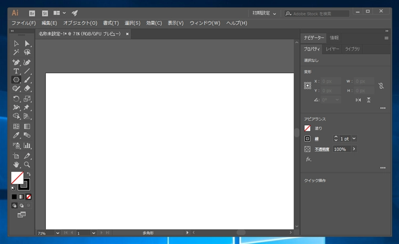Flip vertically in Transform section

pos(369,100)
